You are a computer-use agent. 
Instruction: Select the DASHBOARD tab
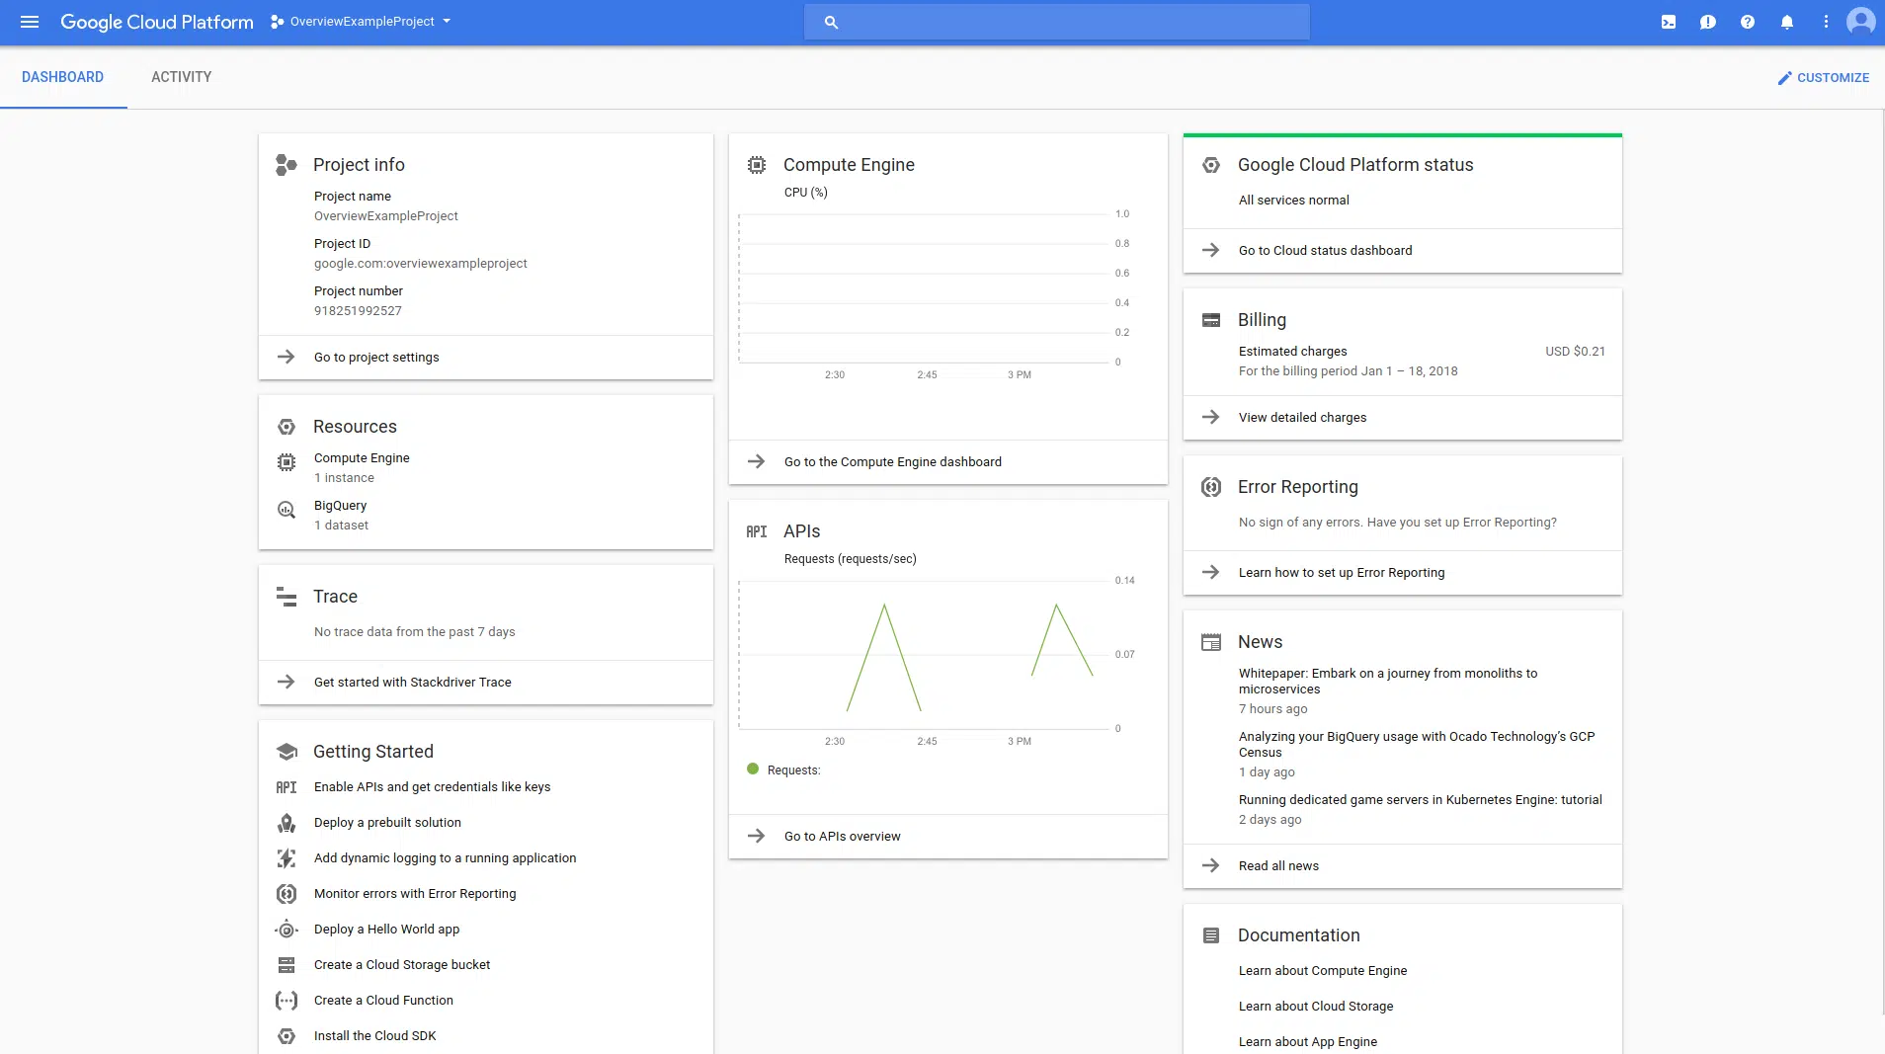pyautogui.click(x=64, y=77)
